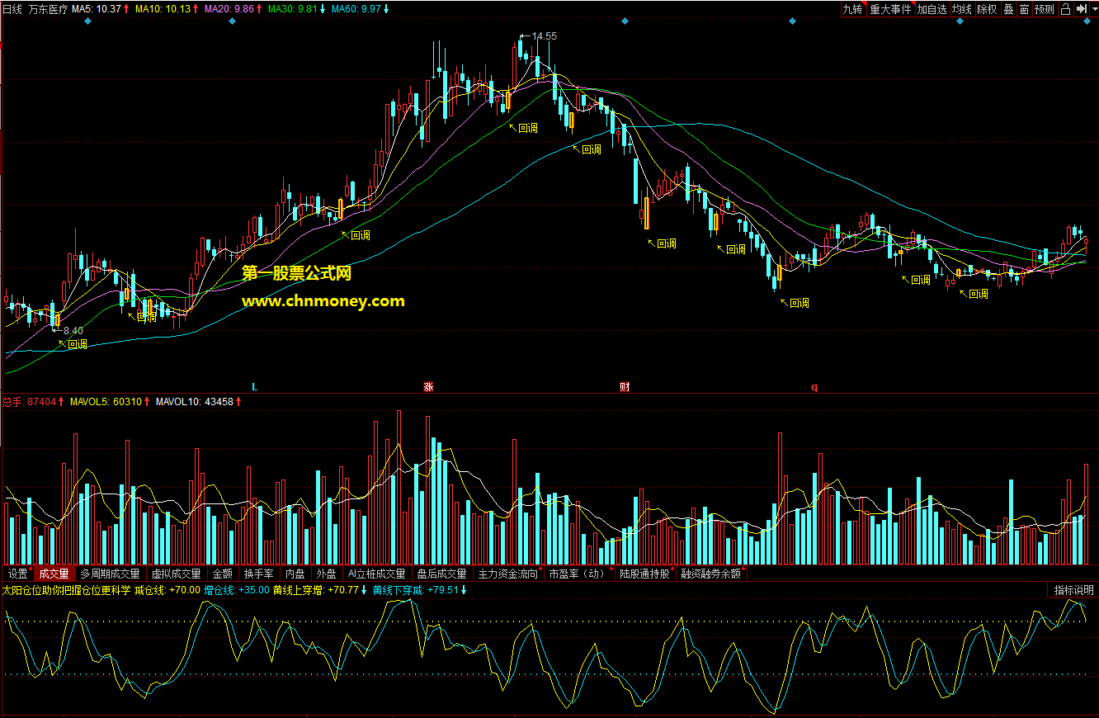This screenshot has width=1099, height=718.
Task: Click the 8.40 low price label
Action: coord(73,331)
